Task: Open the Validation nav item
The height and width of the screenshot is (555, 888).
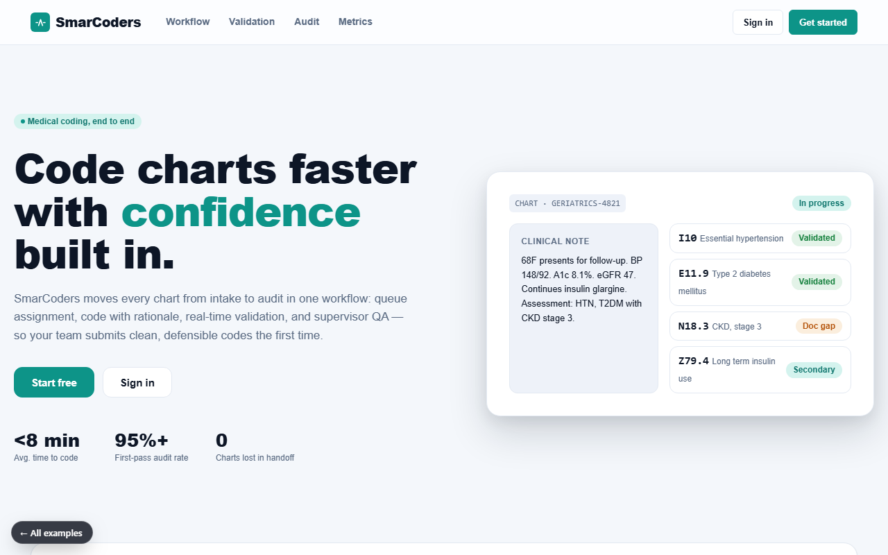Action: pyautogui.click(x=252, y=22)
